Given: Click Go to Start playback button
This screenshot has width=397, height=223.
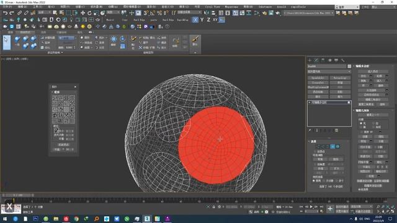Looking at the screenshot, I should 301,207.
